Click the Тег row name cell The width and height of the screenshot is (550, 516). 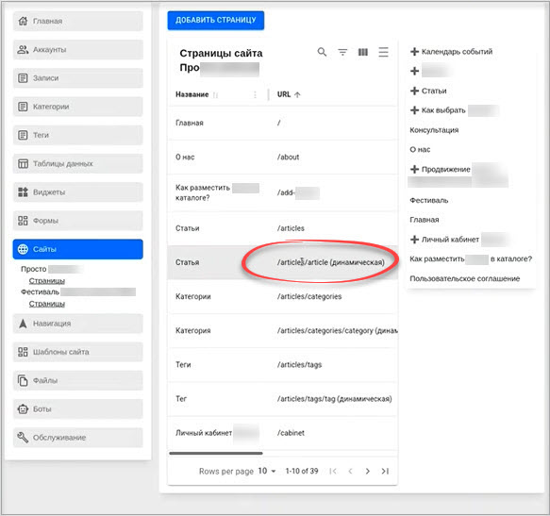(x=181, y=399)
